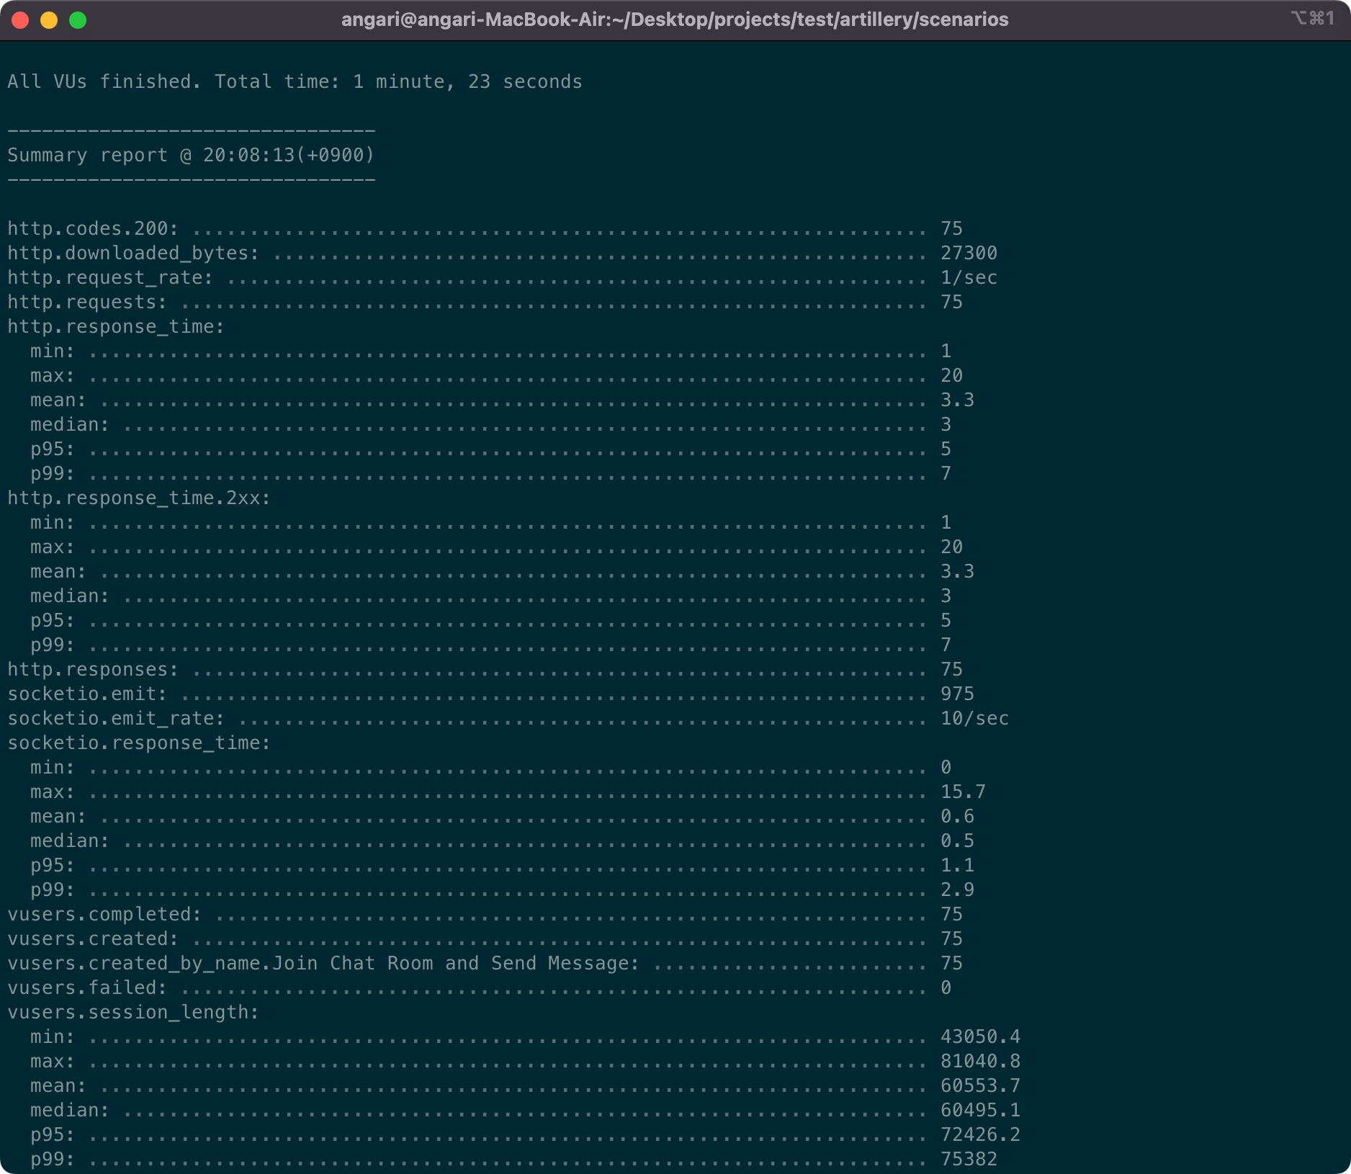Select the session length max value 81040.8
This screenshot has width=1351, height=1174.
pyautogui.click(x=981, y=1061)
